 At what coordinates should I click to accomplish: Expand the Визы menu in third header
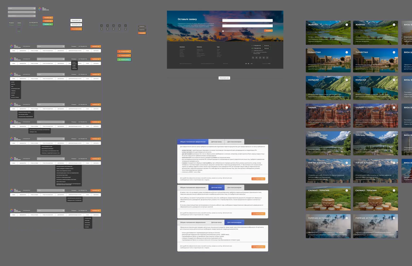pos(14,79)
